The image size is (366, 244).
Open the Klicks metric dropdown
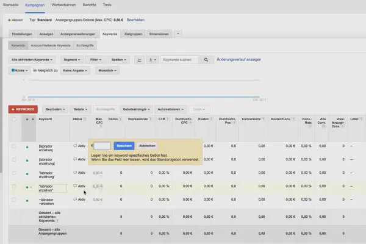pyautogui.click(x=20, y=71)
